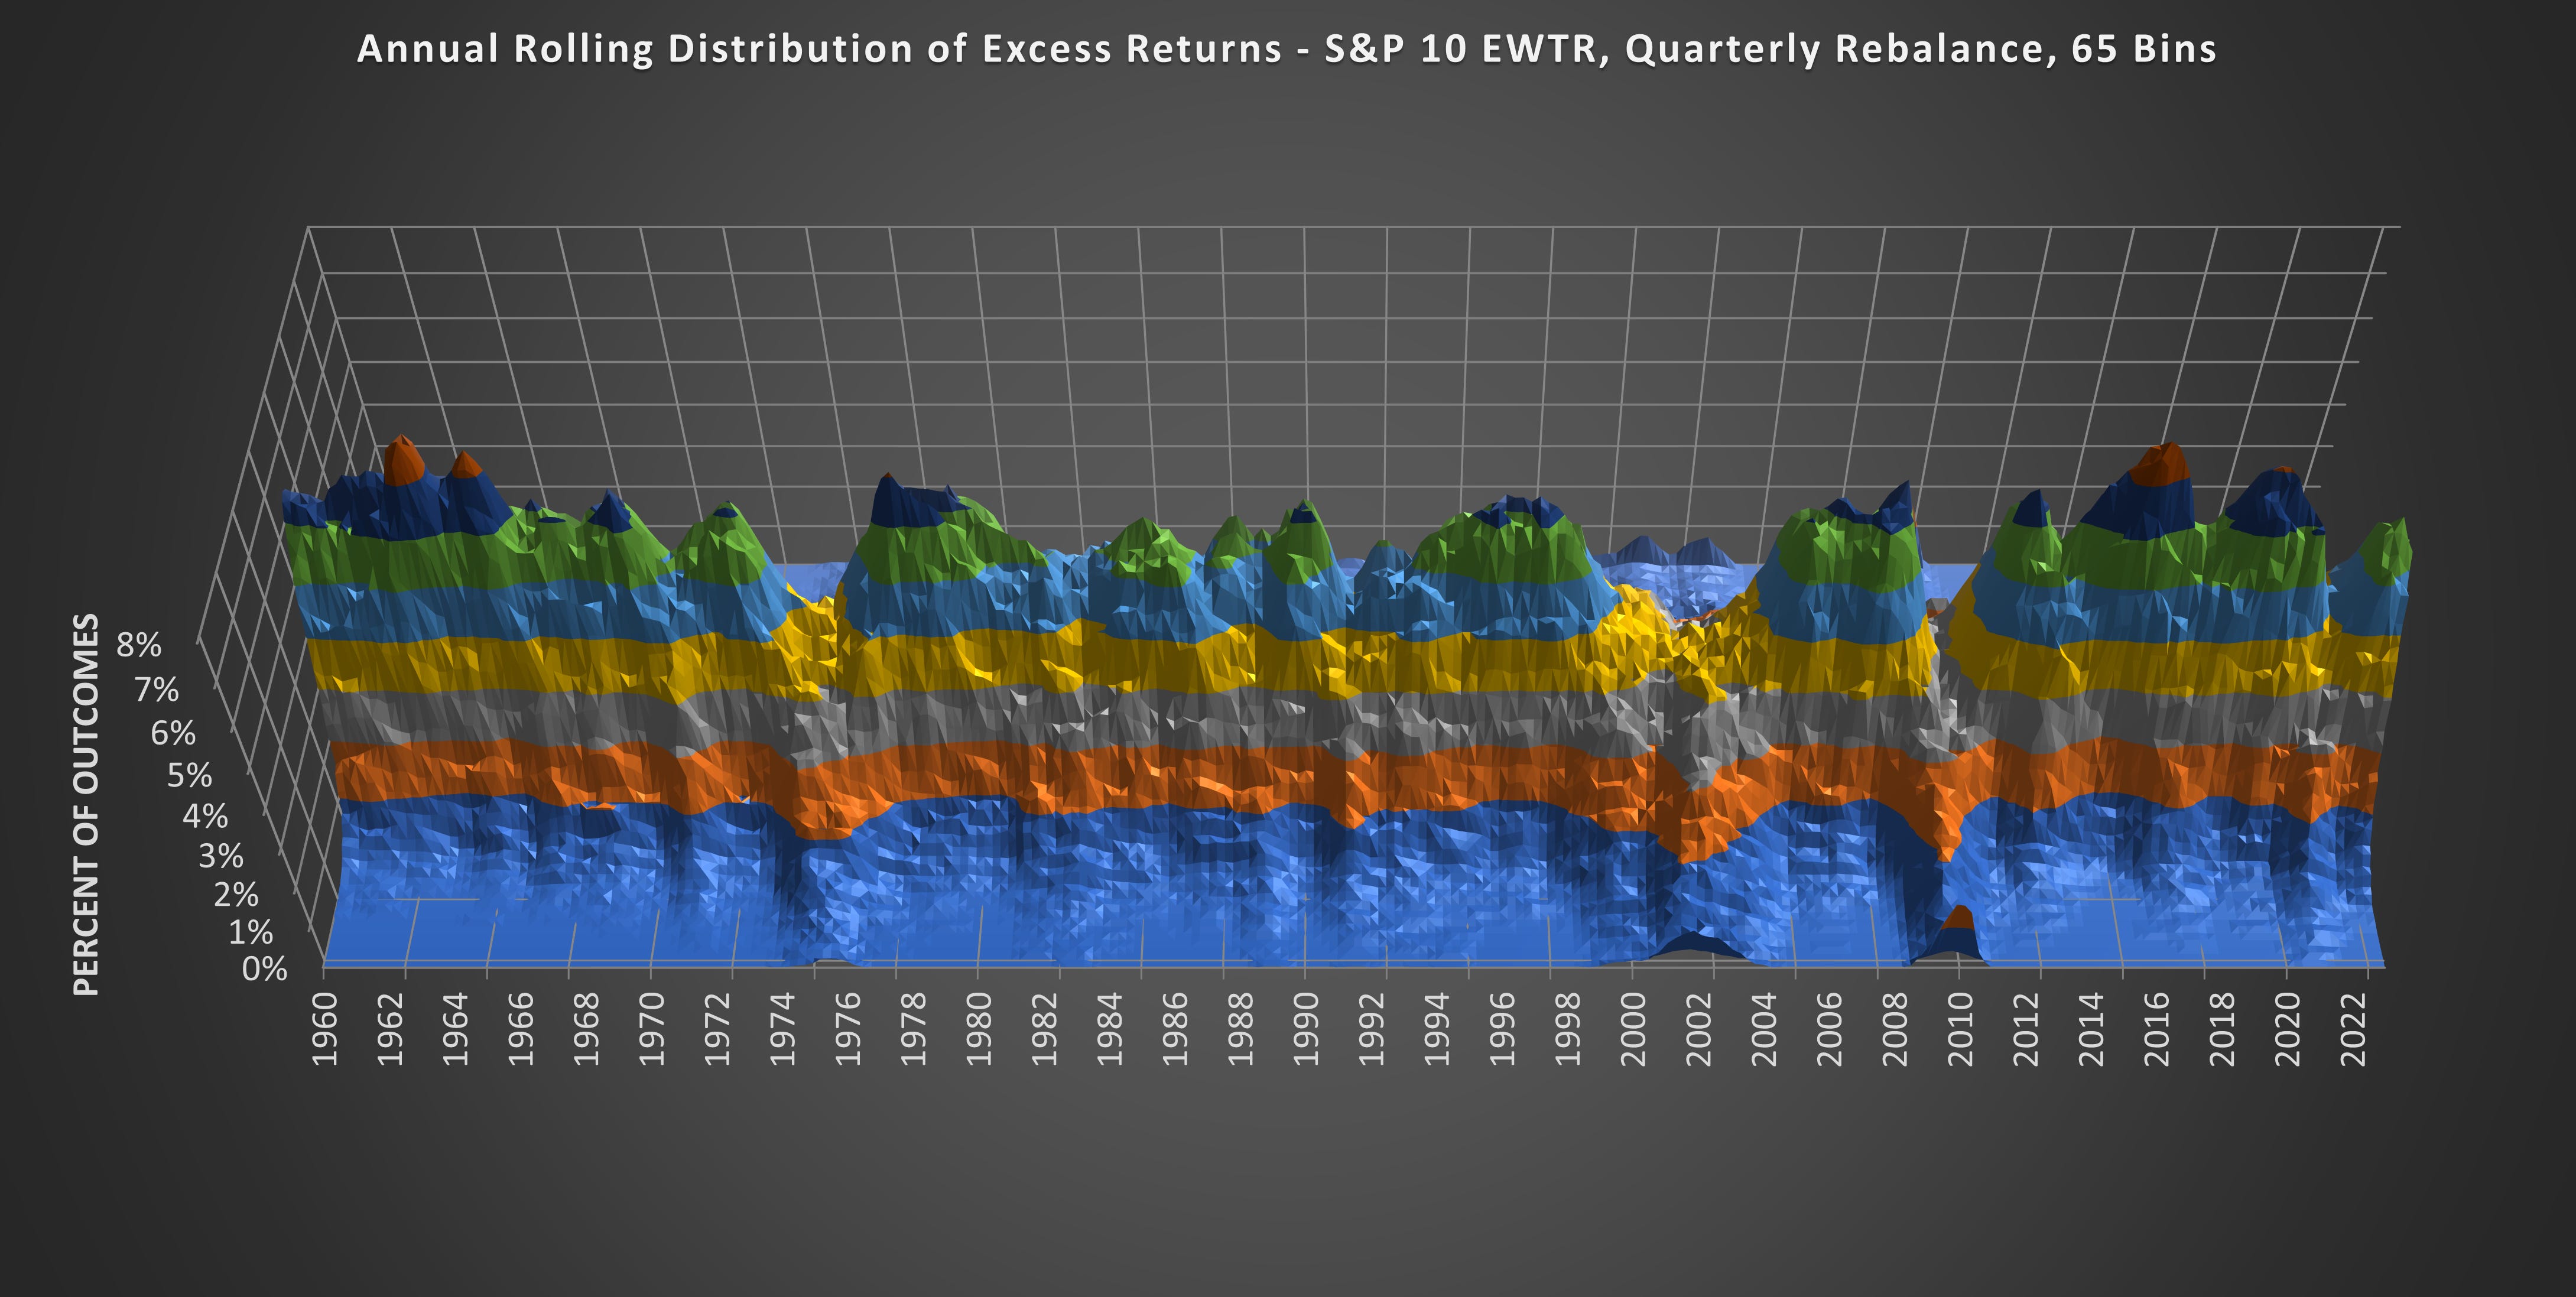Click the 8% y-axis label
Screen dimensions: 2576x1297
coord(139,646)
